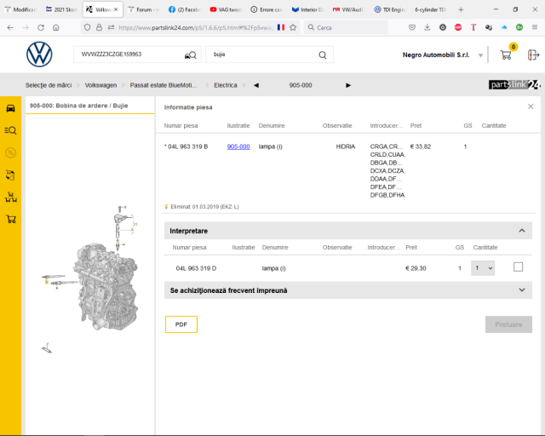The width and height of the screenshot is (545, 436).
Task: Close the Informatie piesa panel
Action: (x=531, y=106)
